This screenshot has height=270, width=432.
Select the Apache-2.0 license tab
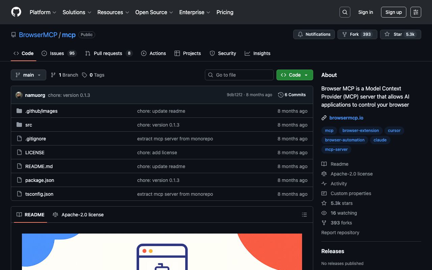(78, 215)
